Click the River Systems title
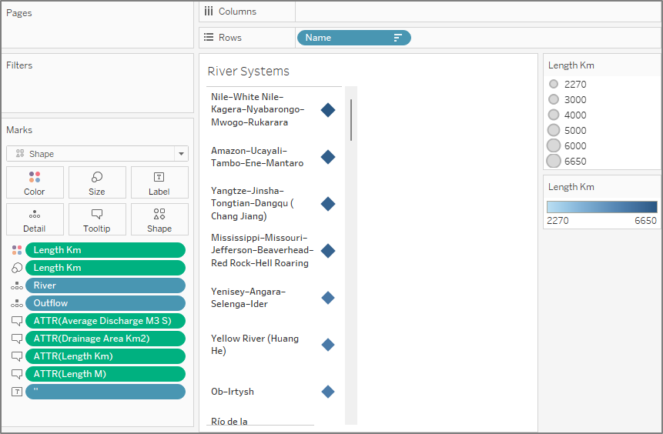 point(249,72)
